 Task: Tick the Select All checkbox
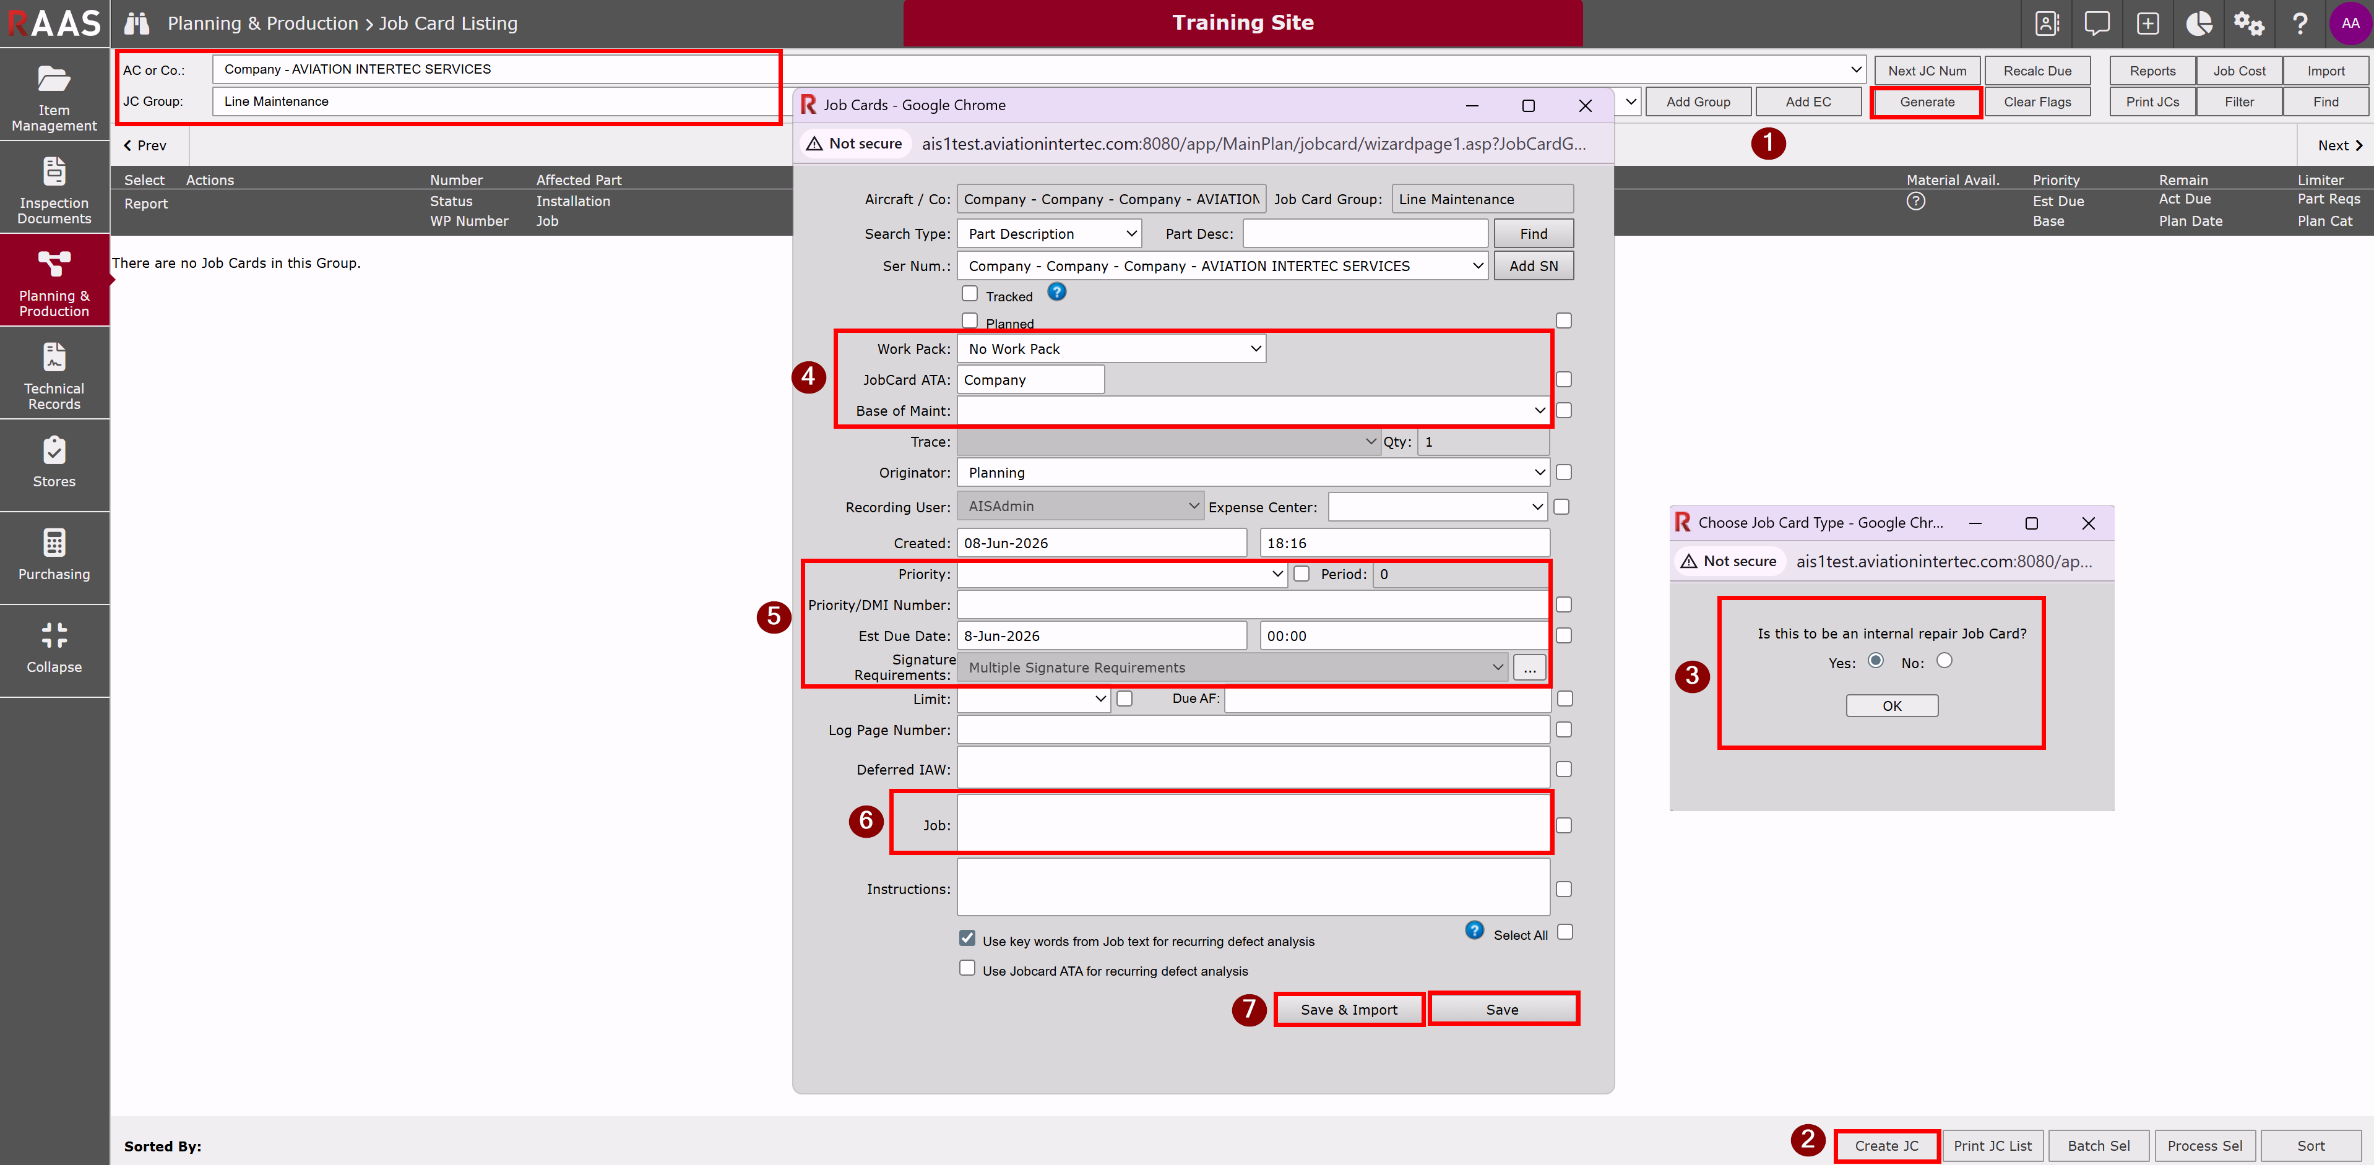[1565, 933]
